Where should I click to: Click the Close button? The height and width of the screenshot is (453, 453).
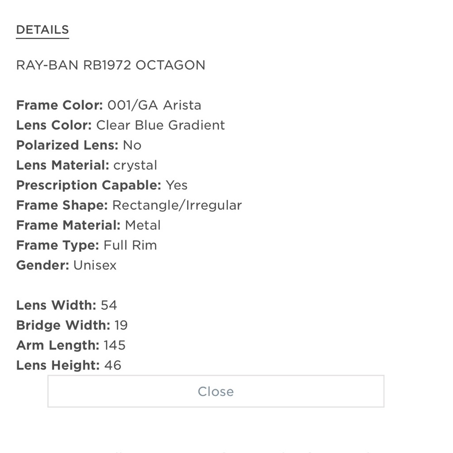(x=216, y=391)
